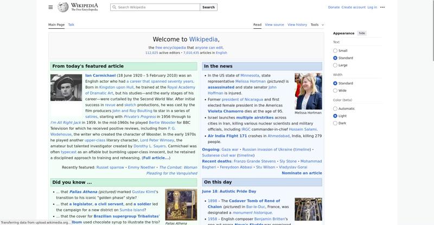434x225 pixels.
Task: Open Sudanese civil war link
Action: 219,155
